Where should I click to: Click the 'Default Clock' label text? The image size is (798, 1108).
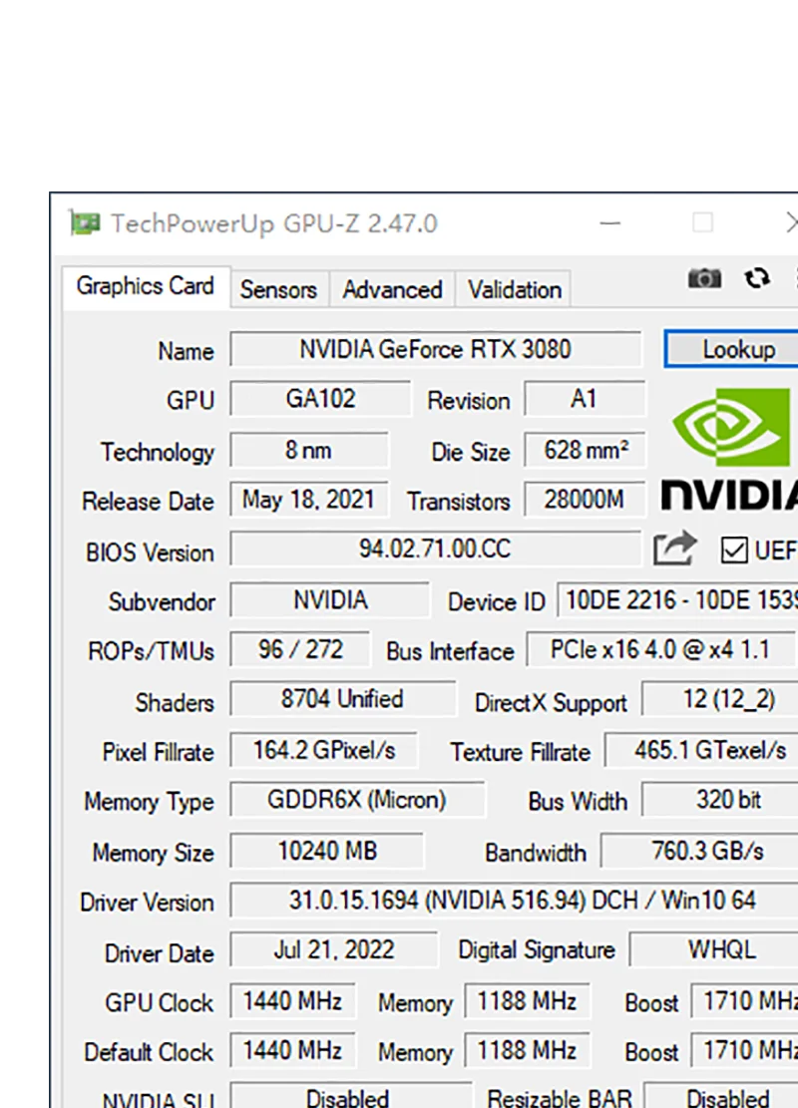[149, 1052]
